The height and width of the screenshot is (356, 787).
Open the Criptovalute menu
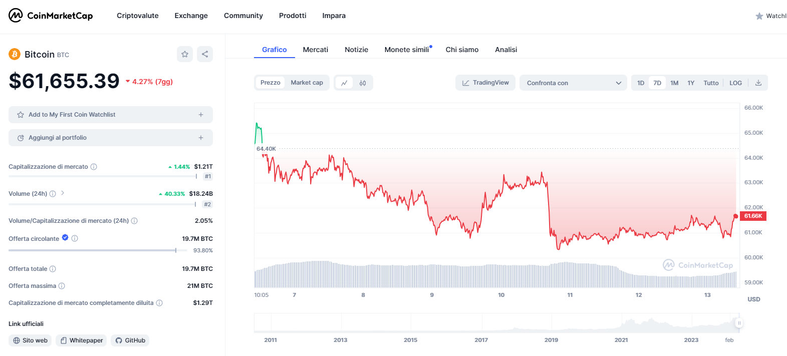coord(138,16)
